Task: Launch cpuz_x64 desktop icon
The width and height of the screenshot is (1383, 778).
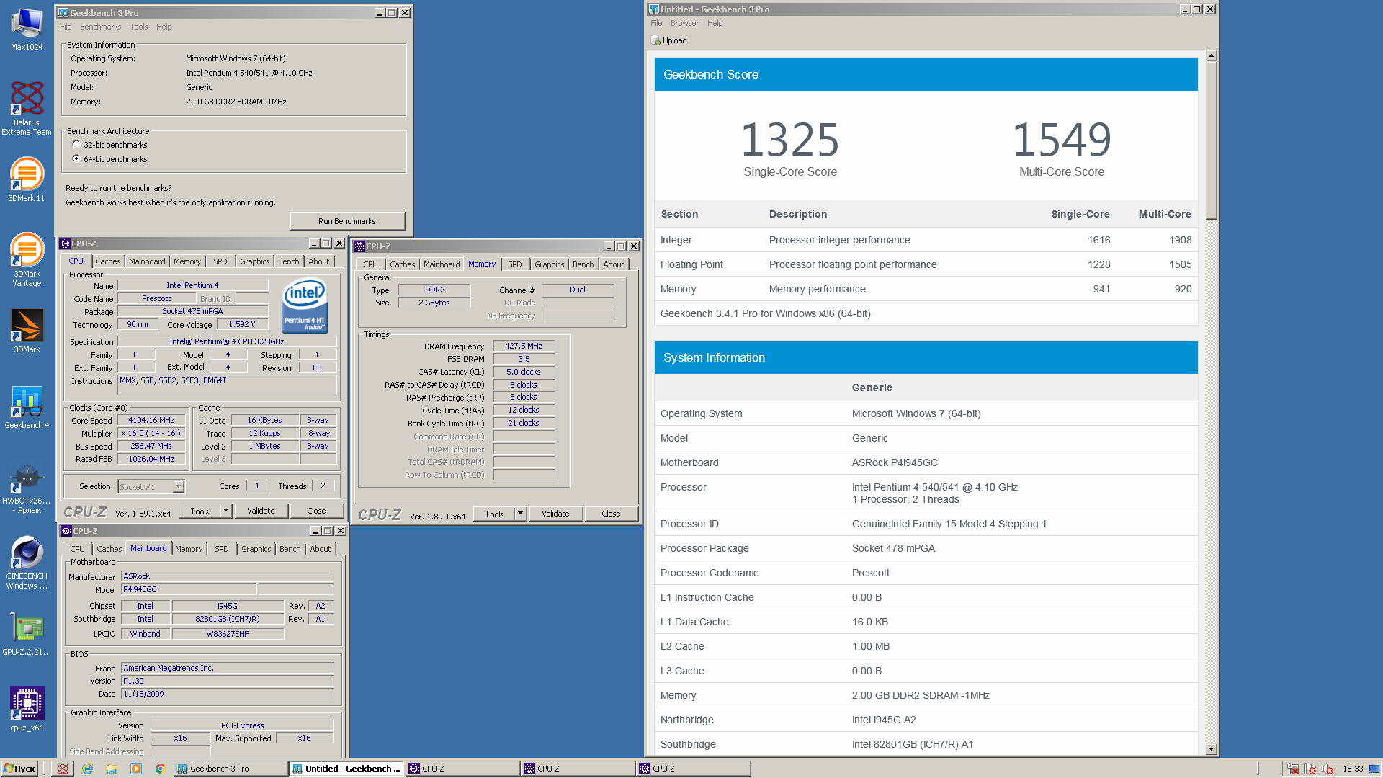Action: 27,710
